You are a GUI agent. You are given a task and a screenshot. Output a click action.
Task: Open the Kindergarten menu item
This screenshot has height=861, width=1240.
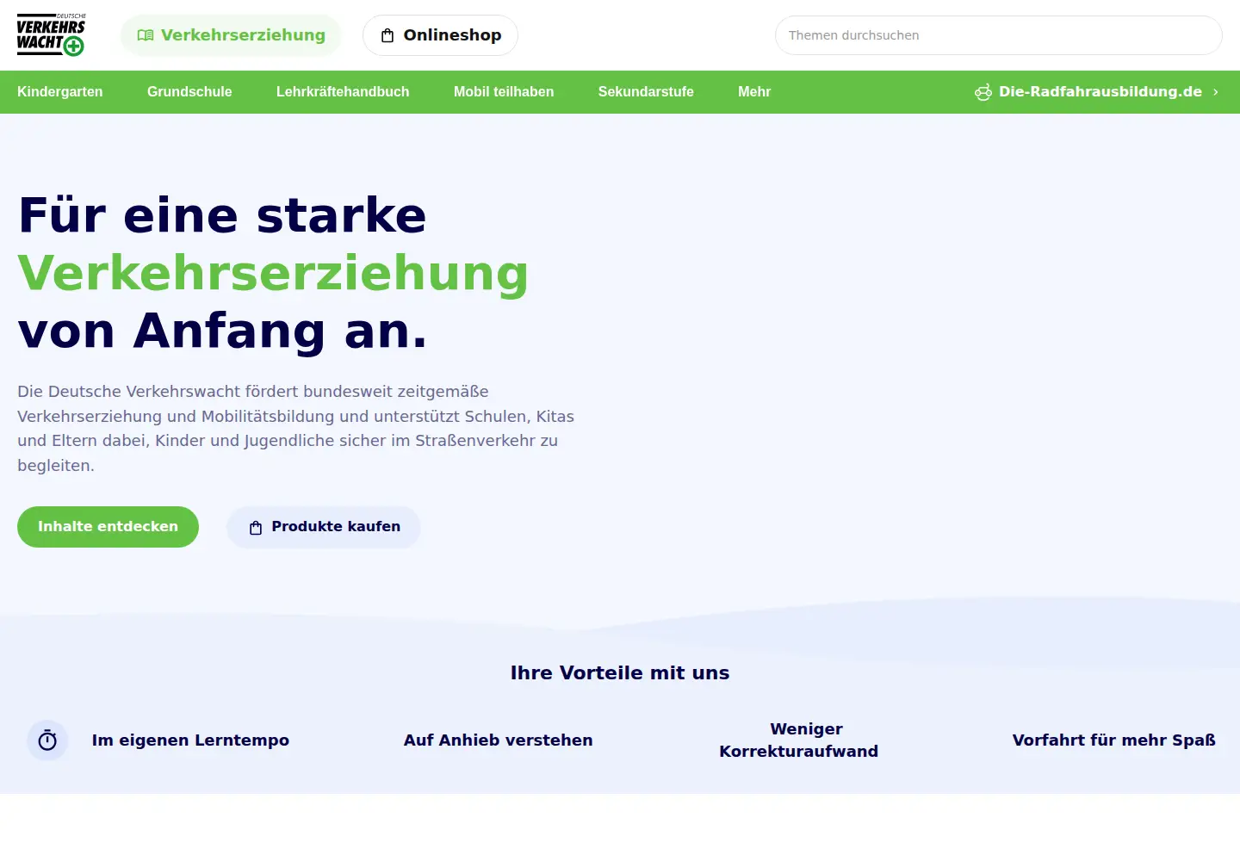click(x=60, y=92)
